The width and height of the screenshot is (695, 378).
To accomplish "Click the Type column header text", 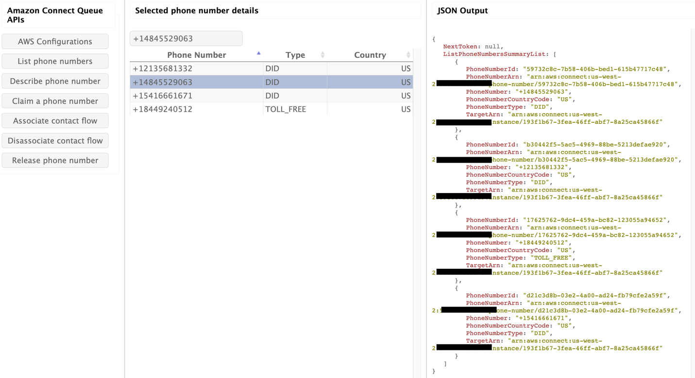I will [295, 55].
